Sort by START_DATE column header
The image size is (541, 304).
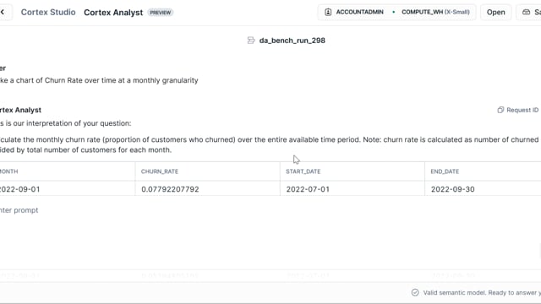[303, 171]
